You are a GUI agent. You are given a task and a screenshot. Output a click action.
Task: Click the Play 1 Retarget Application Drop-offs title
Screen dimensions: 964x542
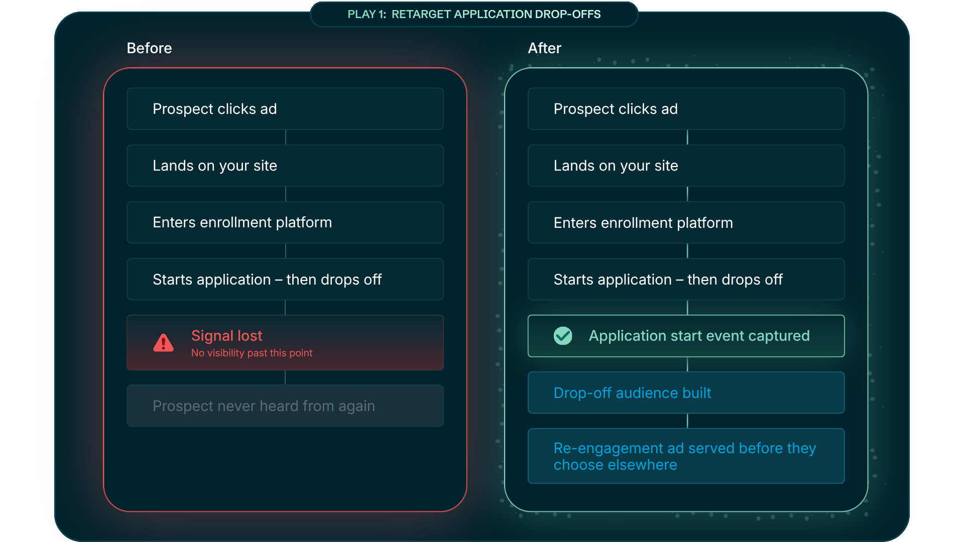[x=473, y=14]
